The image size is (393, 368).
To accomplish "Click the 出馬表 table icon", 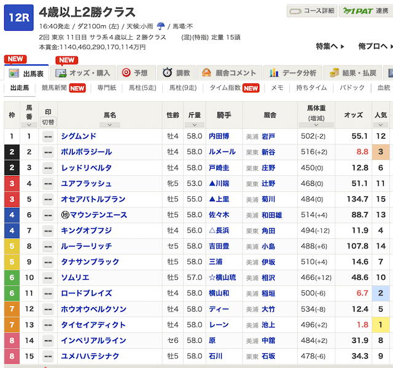I will point(14,73).
